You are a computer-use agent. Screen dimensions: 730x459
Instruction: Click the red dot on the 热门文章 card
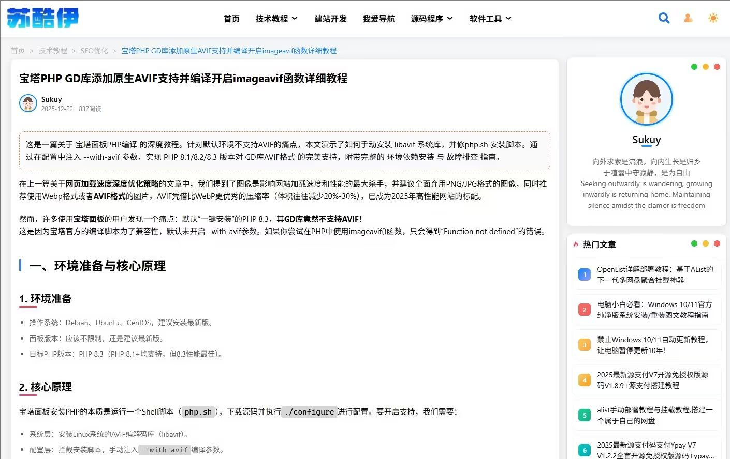(717, 243)
